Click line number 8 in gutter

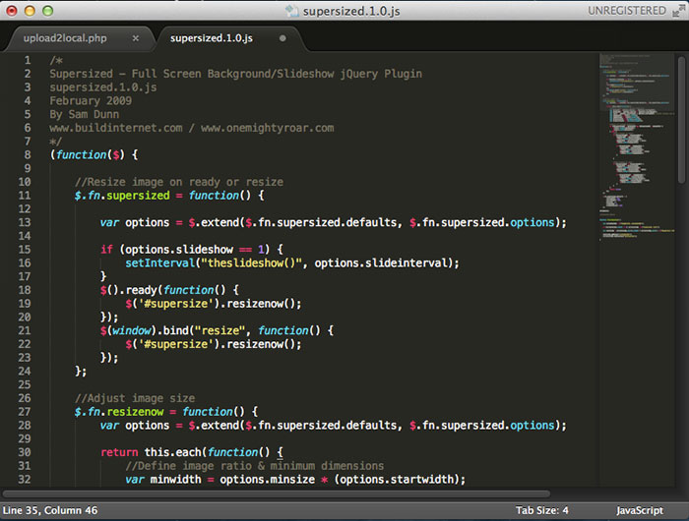(x=28, y=154)
